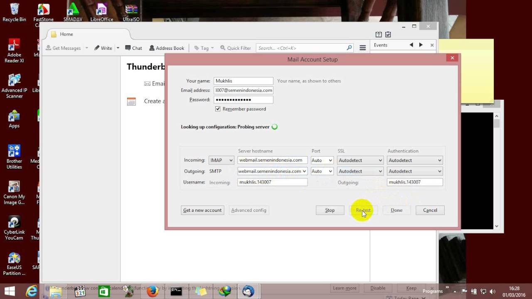This screenshot has width=532, height=299.
Task: Click Disable in notification bar
Action: tap(378, 288)
